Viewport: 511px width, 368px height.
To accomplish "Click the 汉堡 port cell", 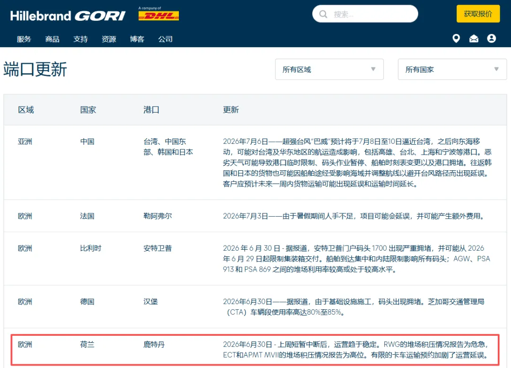I will [x=150, y=302].
